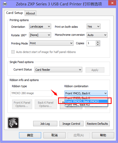This screenshot has height=143, width=118.
Task: Open Print on both sides dropdown
Action: click(x=94, y=26)
